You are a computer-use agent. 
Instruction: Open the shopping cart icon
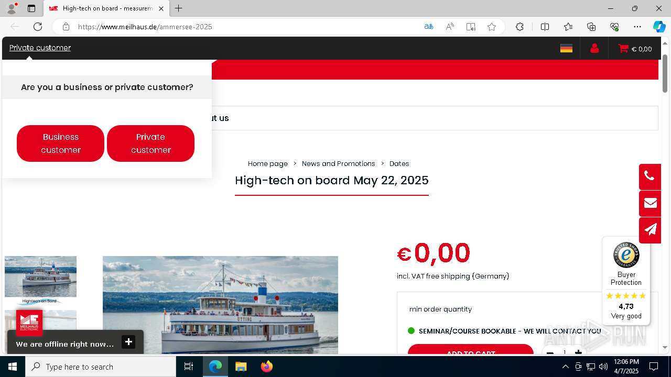(623, 48)
